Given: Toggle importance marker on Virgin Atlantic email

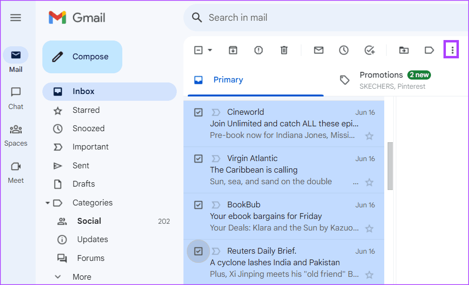Looking at the screenshot, I should point(216,159).
